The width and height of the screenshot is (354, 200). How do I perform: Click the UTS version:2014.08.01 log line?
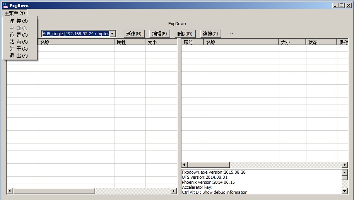[x=205, y=177]
